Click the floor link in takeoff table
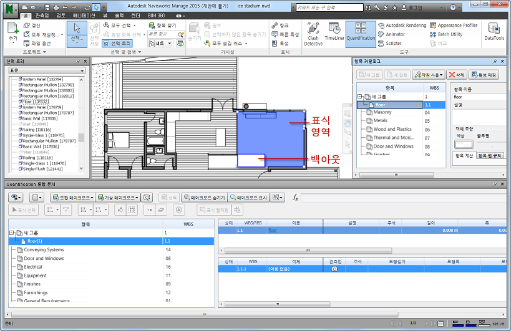The image size is (511, 331). [273, 231]
